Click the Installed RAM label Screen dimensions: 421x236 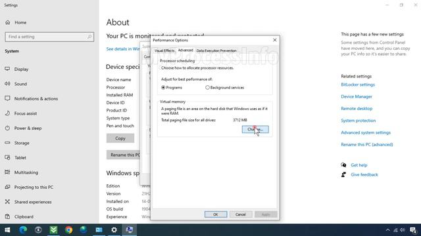coord(120,95)
